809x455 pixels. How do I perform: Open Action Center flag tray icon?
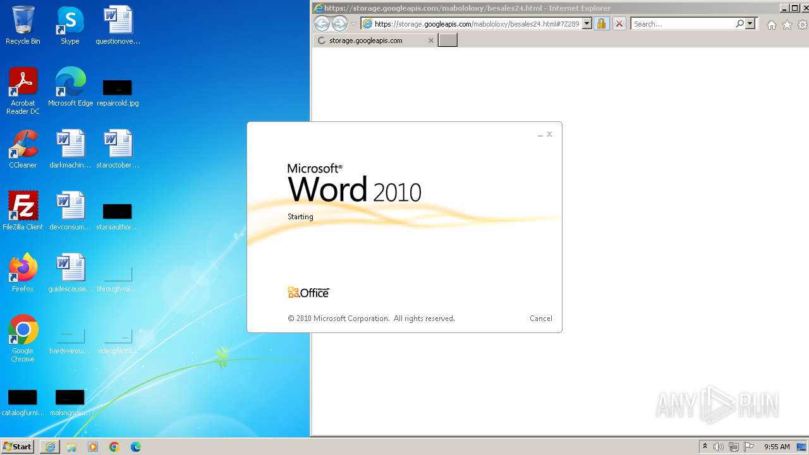point(749,447)
